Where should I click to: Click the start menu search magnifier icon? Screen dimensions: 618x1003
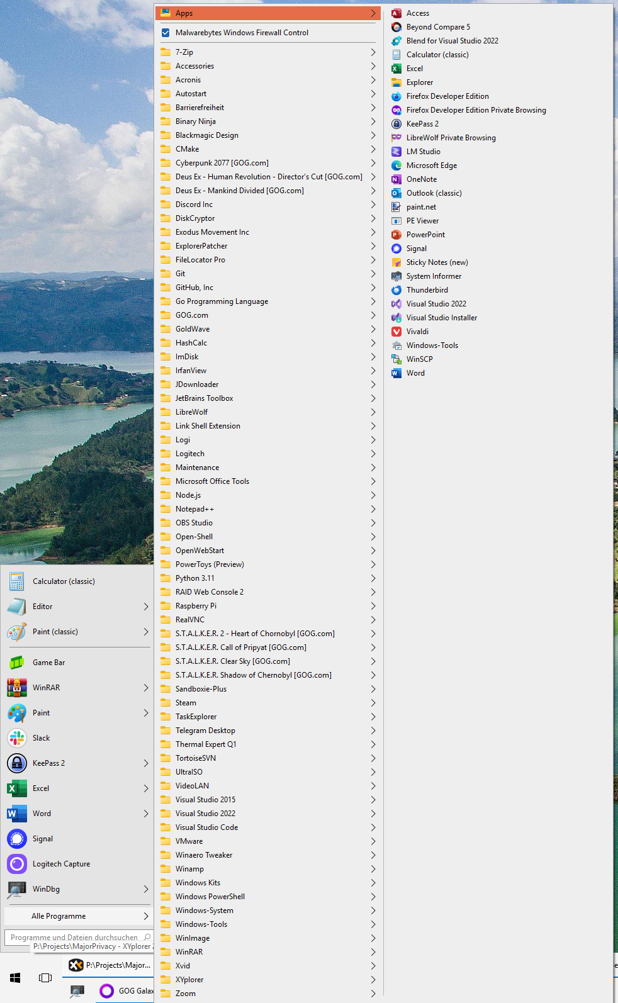(147, 938)
